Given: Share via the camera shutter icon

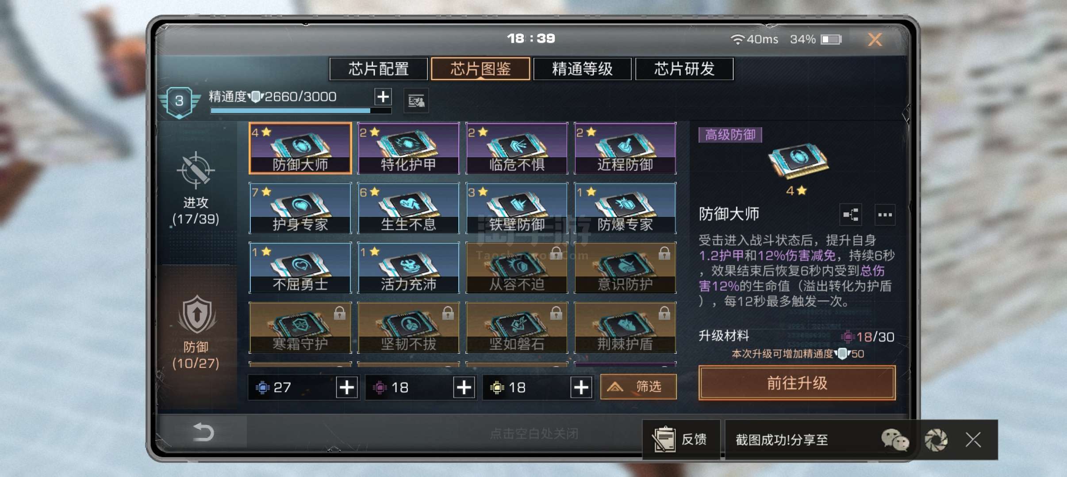Looking at the screenshot, I should [x=936, y=440].
